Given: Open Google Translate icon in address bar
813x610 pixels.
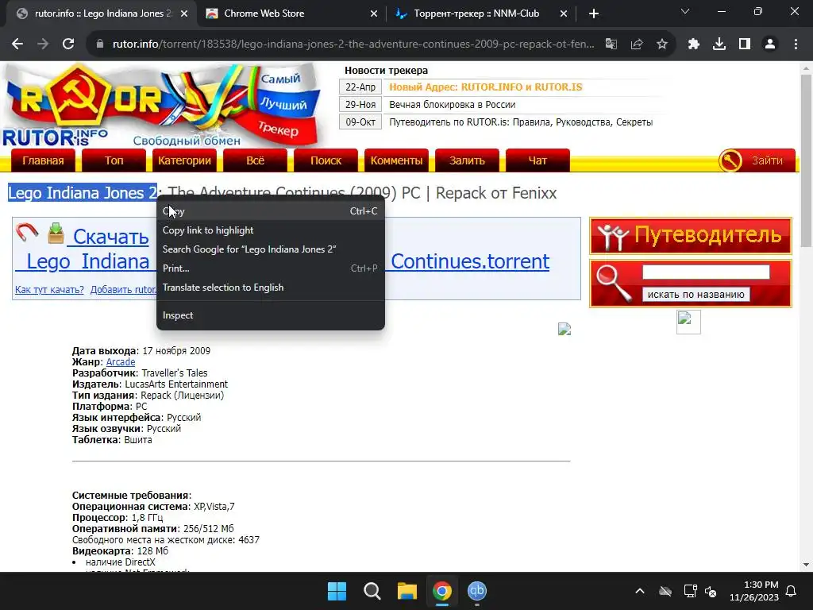Looking at the screenshot, I should pyautogui.click(x=611, y=44).
